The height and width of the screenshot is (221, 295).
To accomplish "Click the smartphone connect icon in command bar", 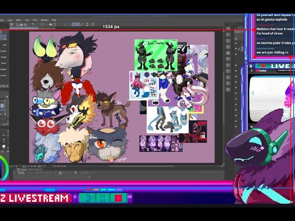I will [x=87, y=25].
